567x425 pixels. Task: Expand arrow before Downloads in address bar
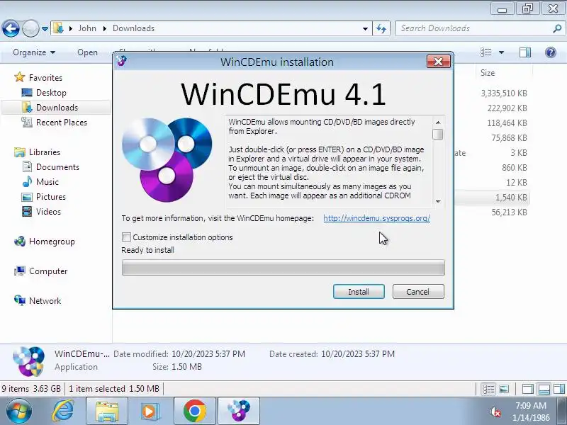[104, 28]
